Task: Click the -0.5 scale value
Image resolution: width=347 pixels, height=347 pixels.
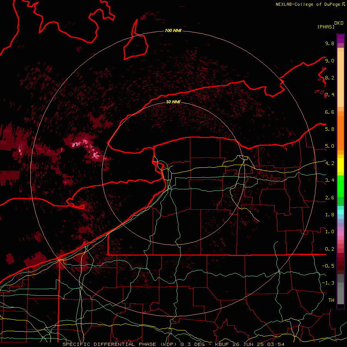Action: [x=328, y=266]
